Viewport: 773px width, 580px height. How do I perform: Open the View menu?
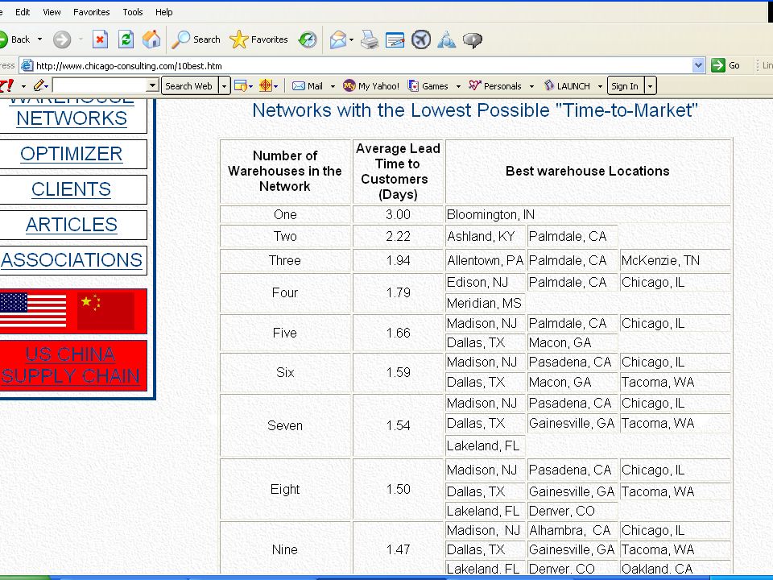[x=52, y=12]
